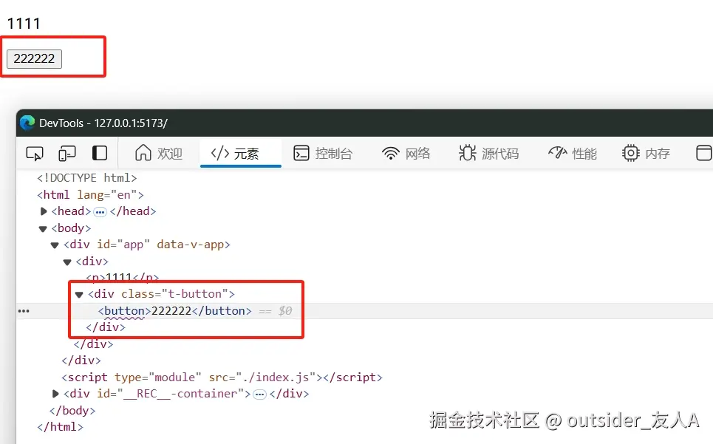Viewport: 713px width, 444px height.
Task: Collapse the div id="app" node
Action: [55, 245]
